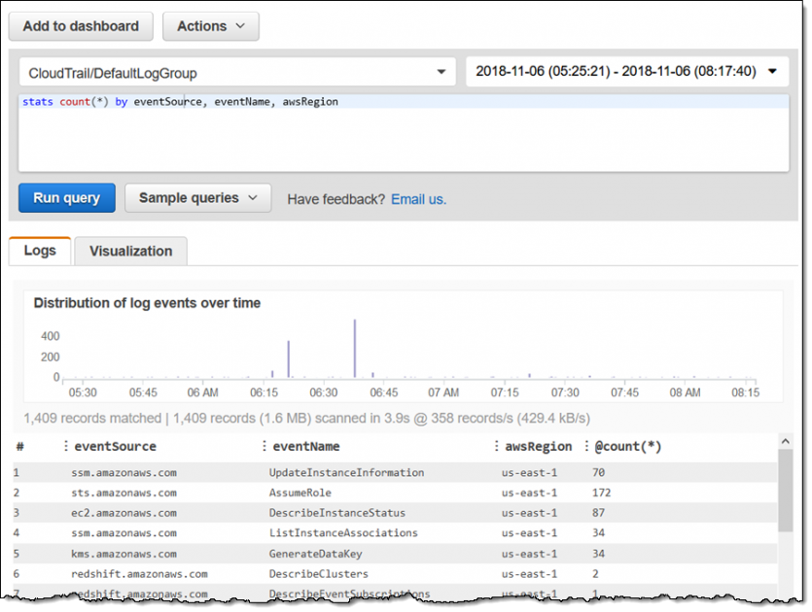This screenshot has height=612, width=812.
Task: Click the row number column header #
Action: pyautogui.click(x=19, y=447)
